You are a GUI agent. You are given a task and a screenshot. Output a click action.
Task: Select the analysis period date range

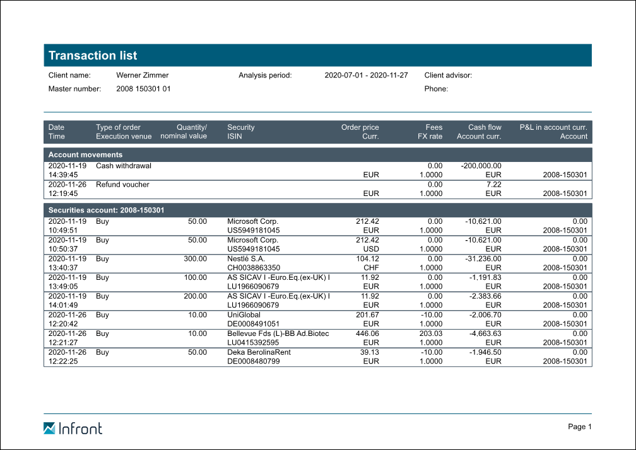click(366, 75)
